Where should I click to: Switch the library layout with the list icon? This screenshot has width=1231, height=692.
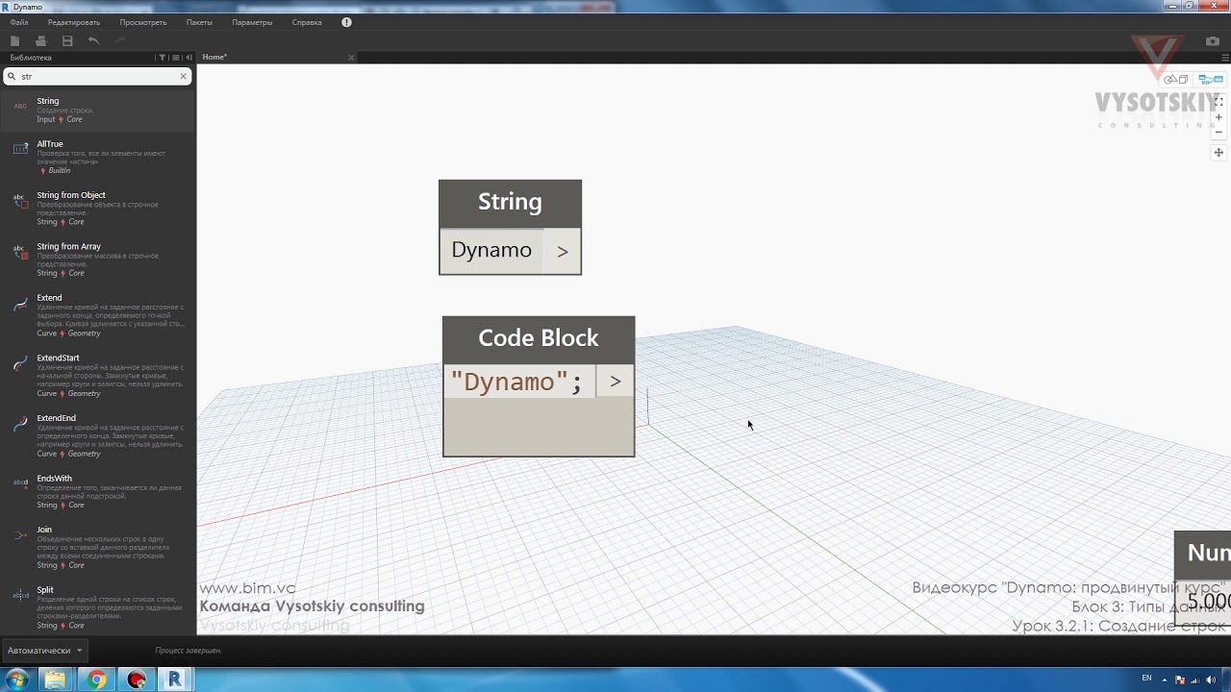coord(175,58)
